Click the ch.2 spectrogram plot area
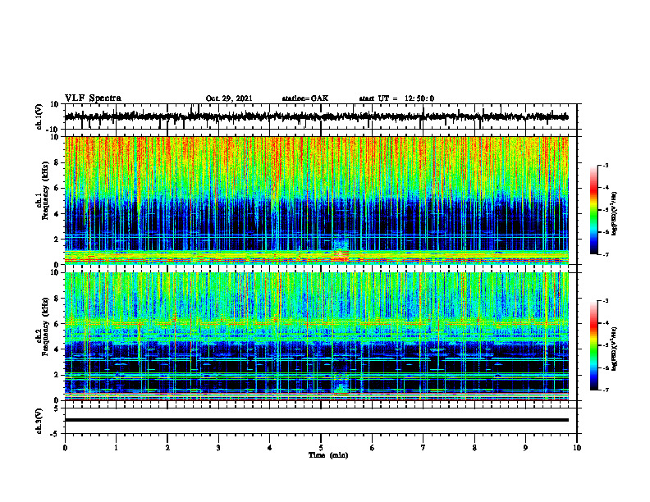 [x=316, y=336]
